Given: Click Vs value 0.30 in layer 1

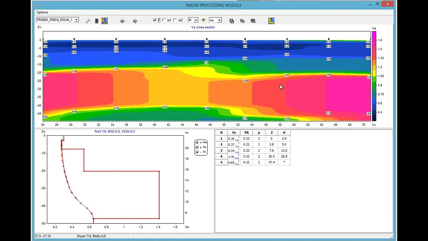Looking at the screenshot, I should click(x=231, y=139).
